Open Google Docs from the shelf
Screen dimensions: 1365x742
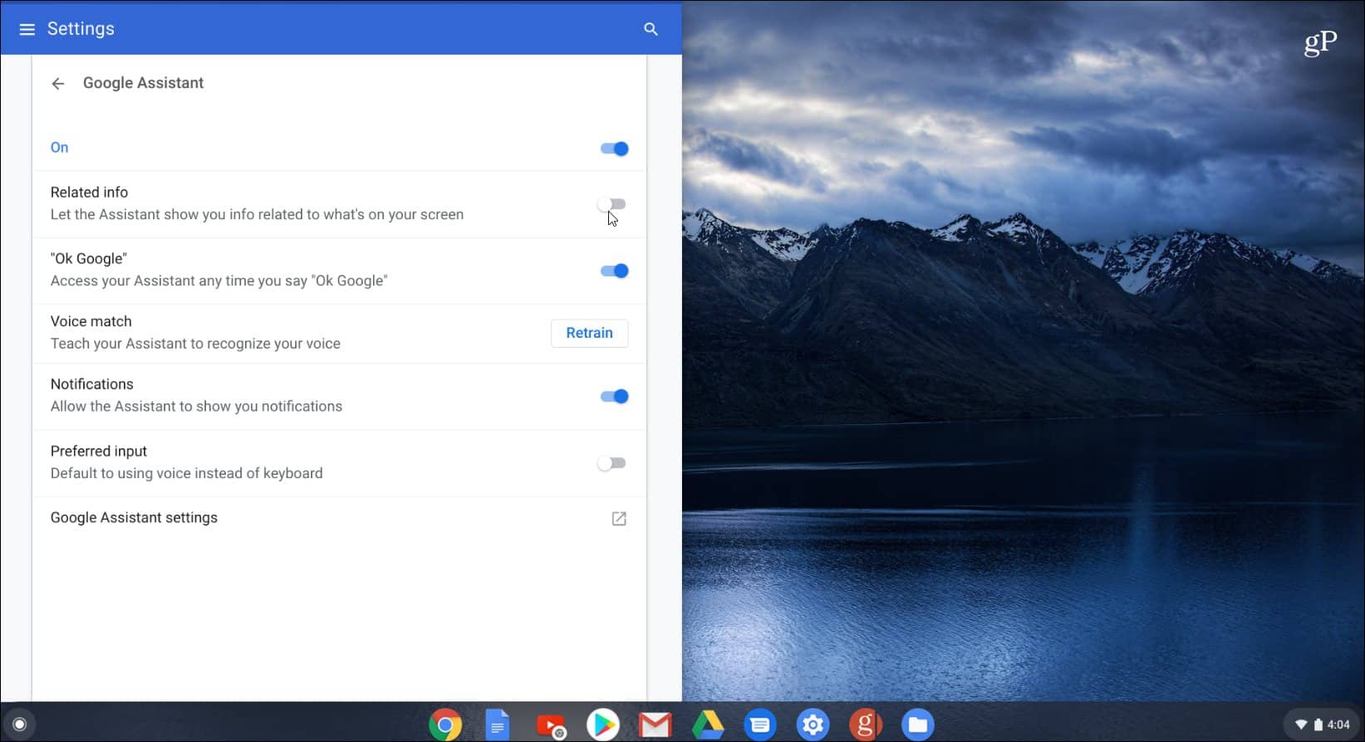[x=497, y=725]
